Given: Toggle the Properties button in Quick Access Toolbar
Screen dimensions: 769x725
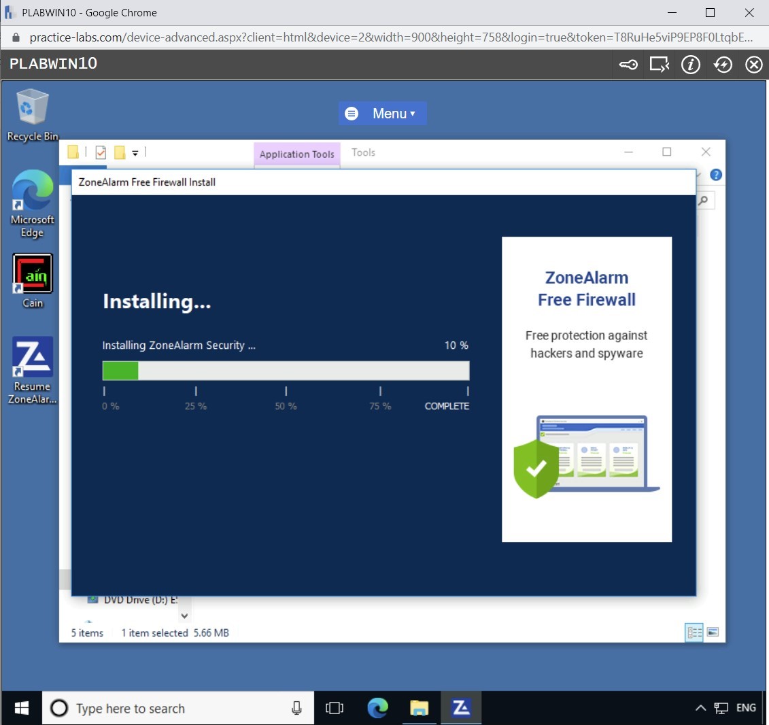Looking at the screenshot, I should pos(101,152).
